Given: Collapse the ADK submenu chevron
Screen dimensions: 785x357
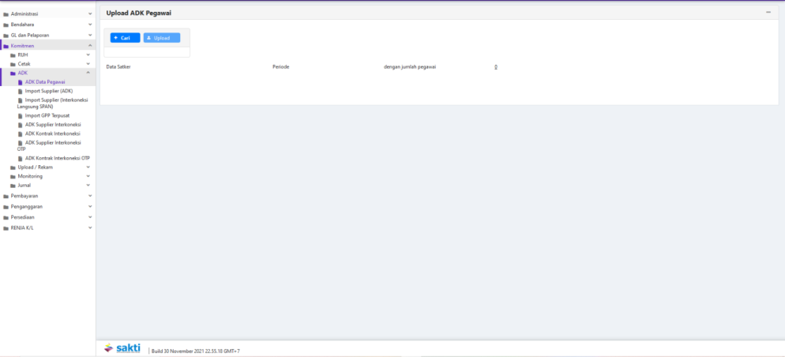Looking at the screenshot, I should (88, 73).
